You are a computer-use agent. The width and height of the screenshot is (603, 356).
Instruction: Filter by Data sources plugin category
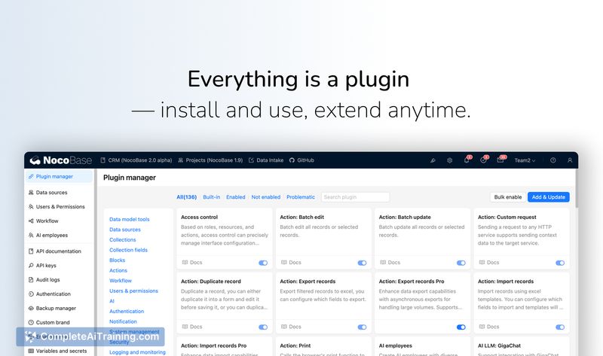(125, 230)
